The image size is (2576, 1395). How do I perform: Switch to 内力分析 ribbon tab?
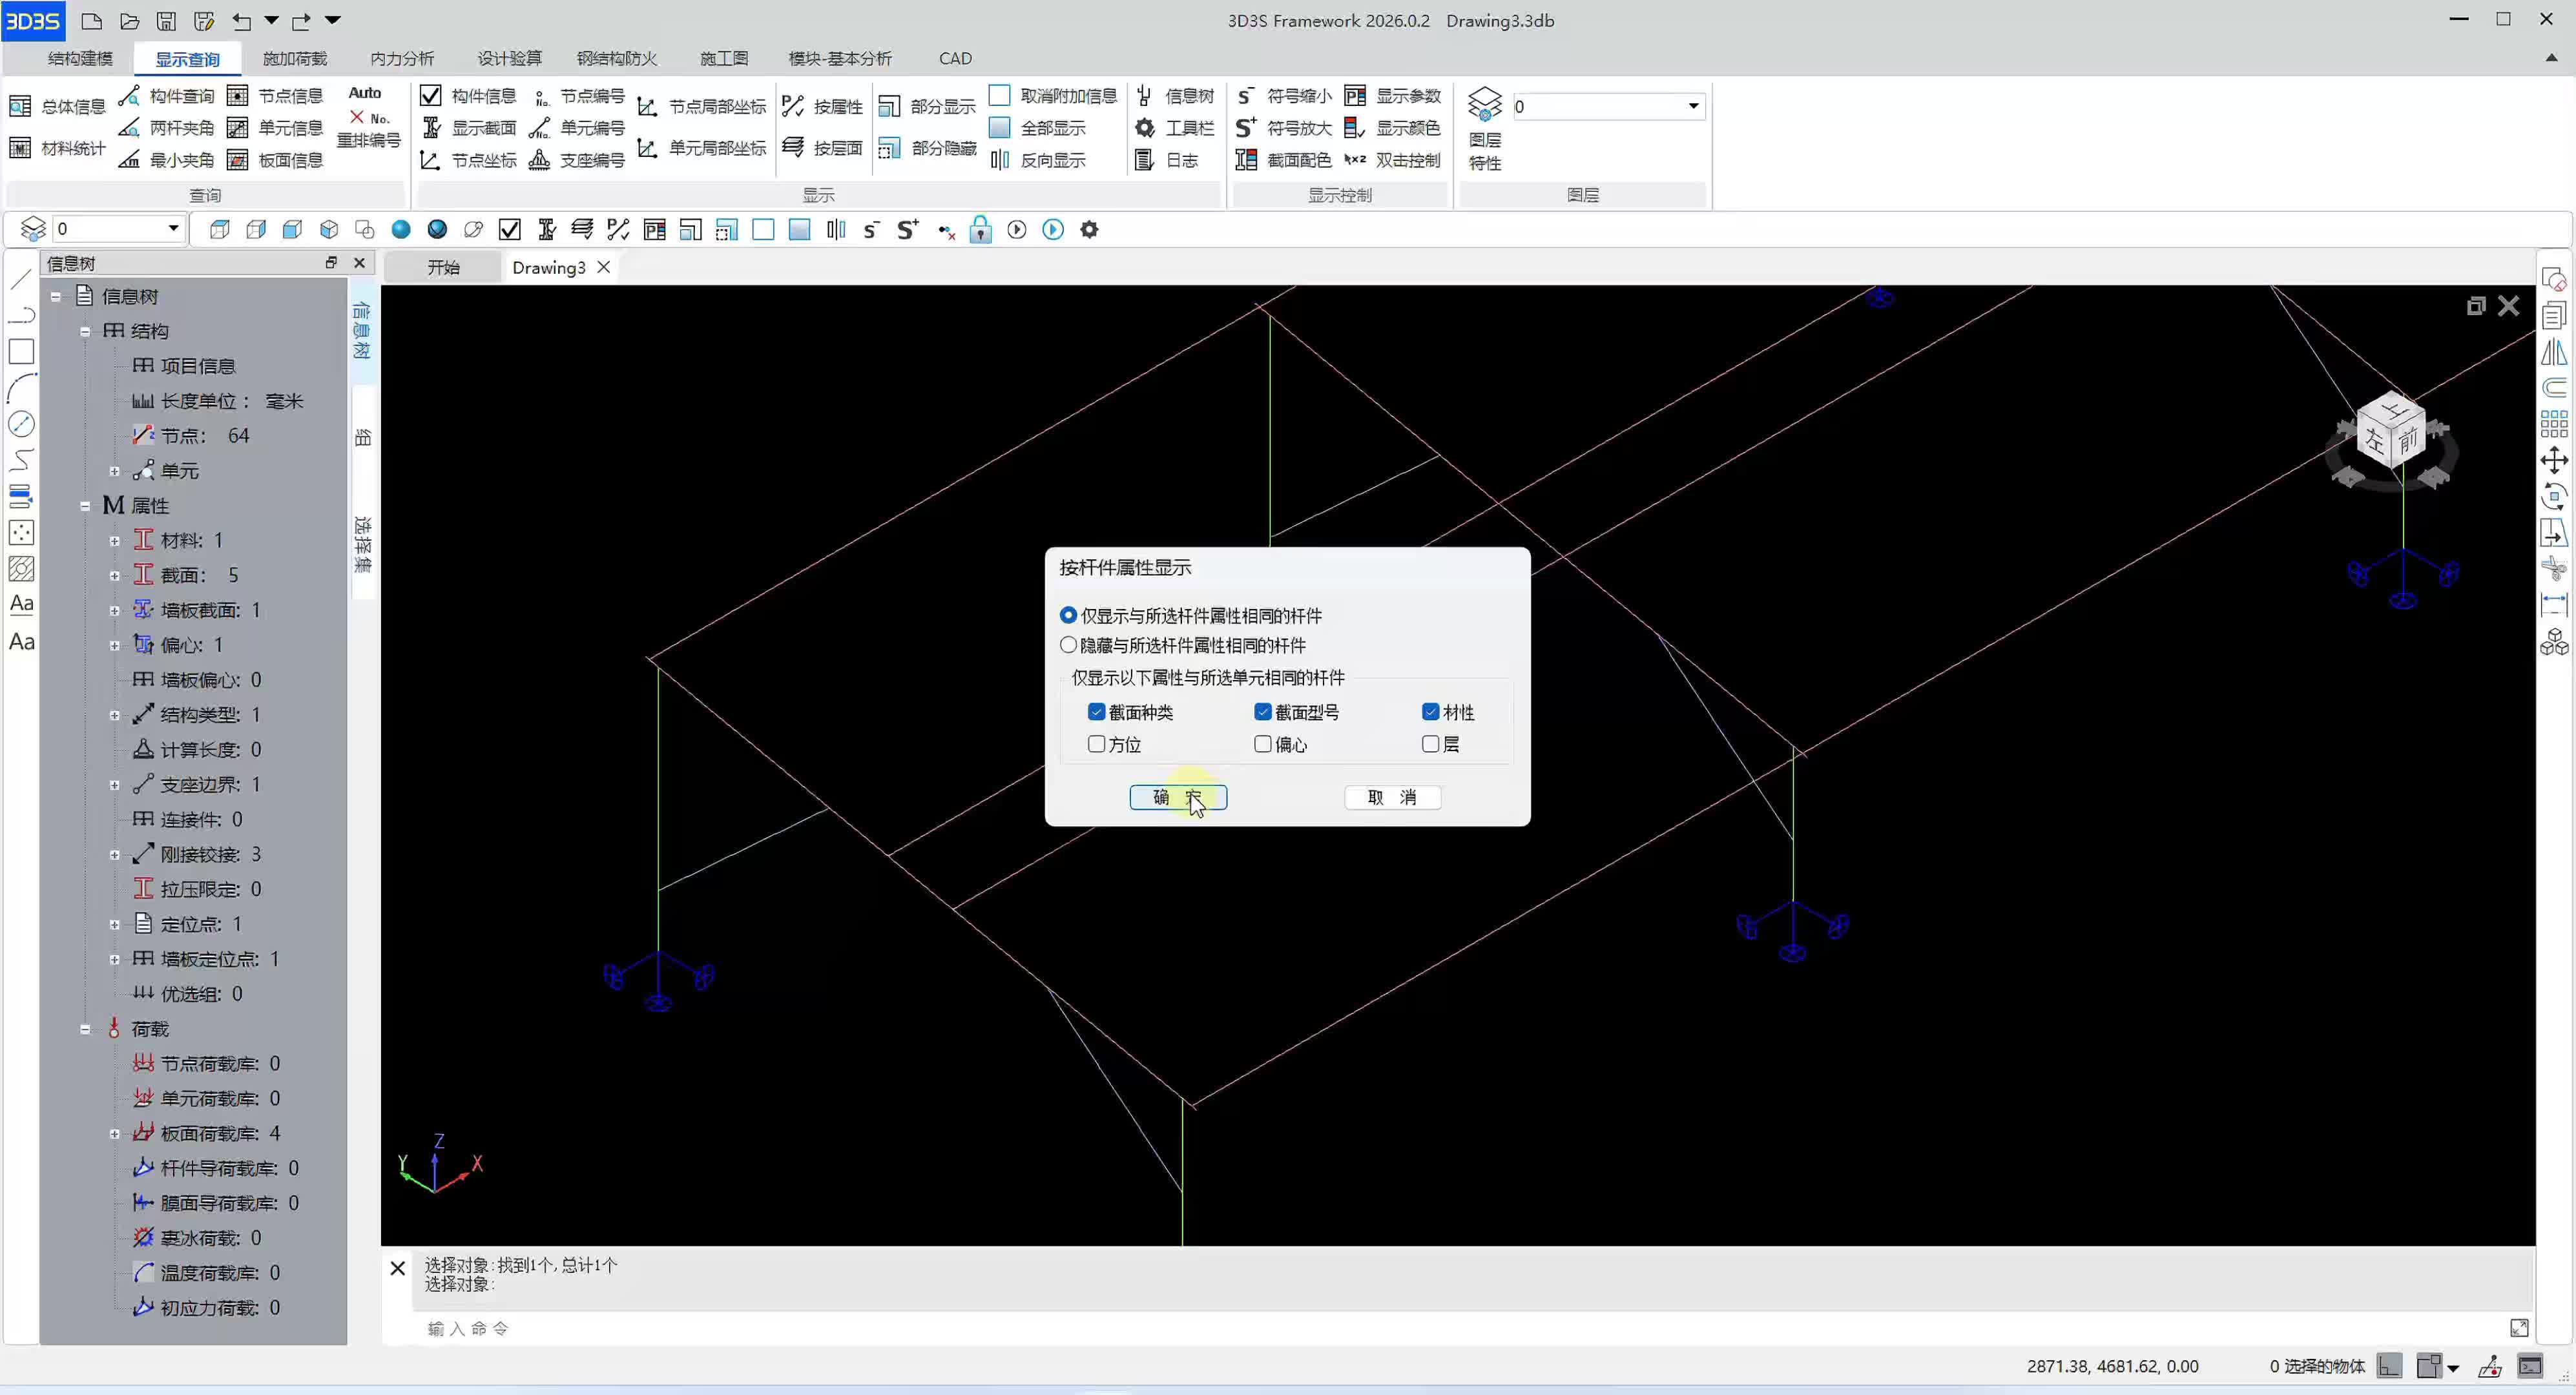(x=402, y=58)
